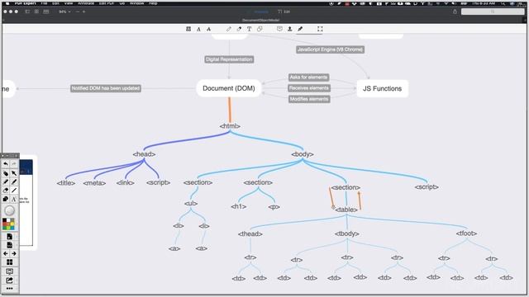
Task: Add a note comment with the note icon
Action: click(279, 29)
